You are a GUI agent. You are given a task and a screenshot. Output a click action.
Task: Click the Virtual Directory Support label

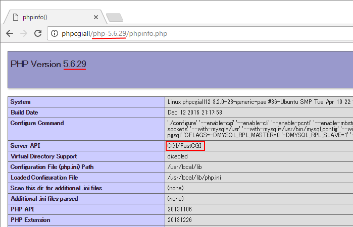point(43,156)
